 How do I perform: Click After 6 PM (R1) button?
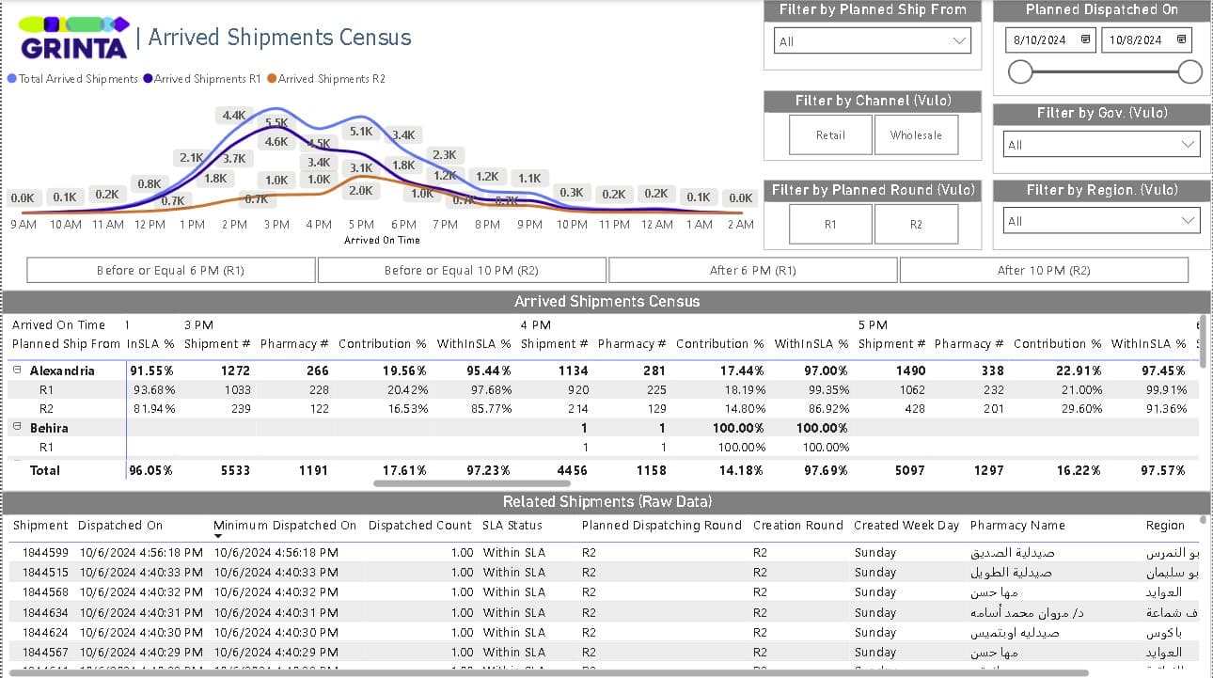pyautogui.click(x=752, y=270)
